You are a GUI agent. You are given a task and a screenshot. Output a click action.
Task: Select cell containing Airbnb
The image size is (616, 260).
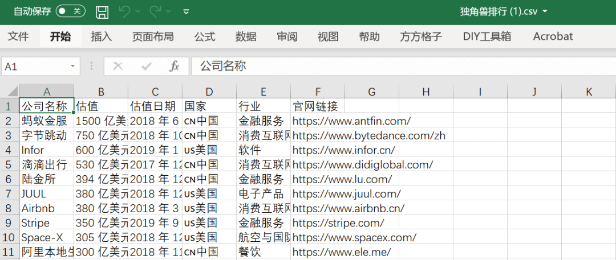pos(46,208)
